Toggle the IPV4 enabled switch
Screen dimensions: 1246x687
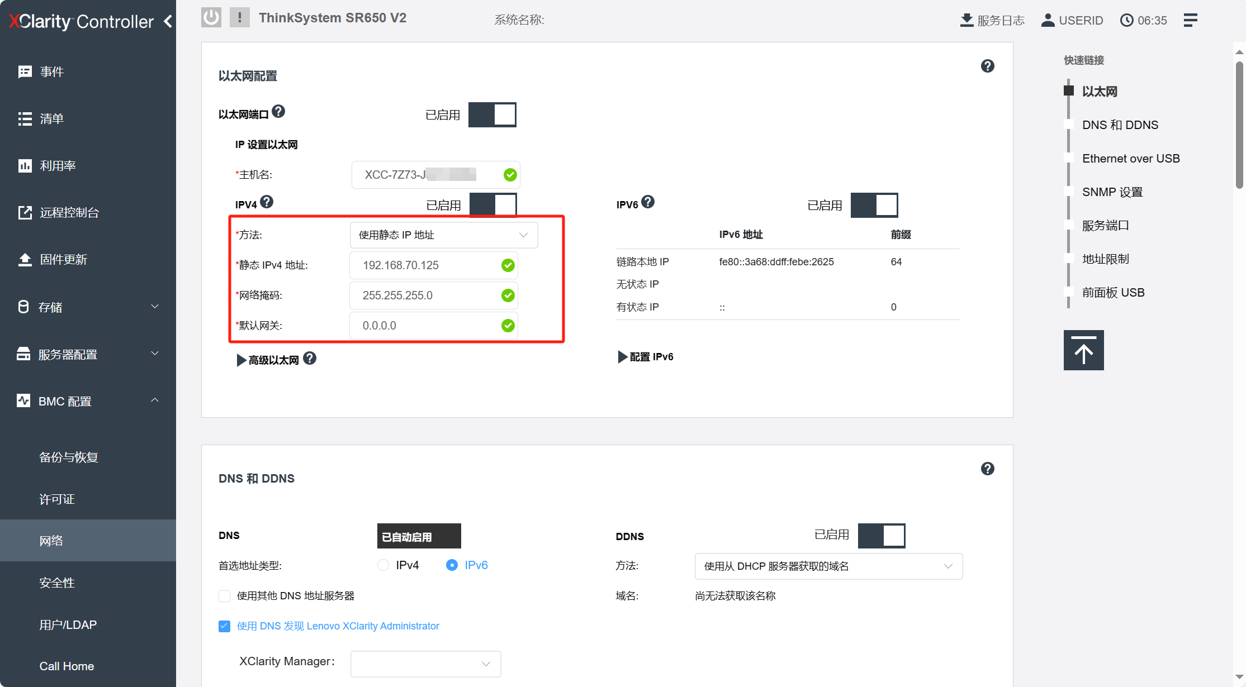[x=493, y=204]
